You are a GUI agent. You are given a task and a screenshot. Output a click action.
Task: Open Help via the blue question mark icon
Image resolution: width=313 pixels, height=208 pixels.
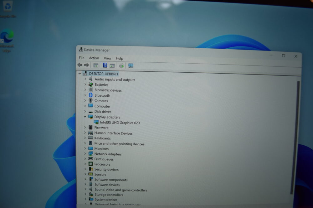[105, 65]
